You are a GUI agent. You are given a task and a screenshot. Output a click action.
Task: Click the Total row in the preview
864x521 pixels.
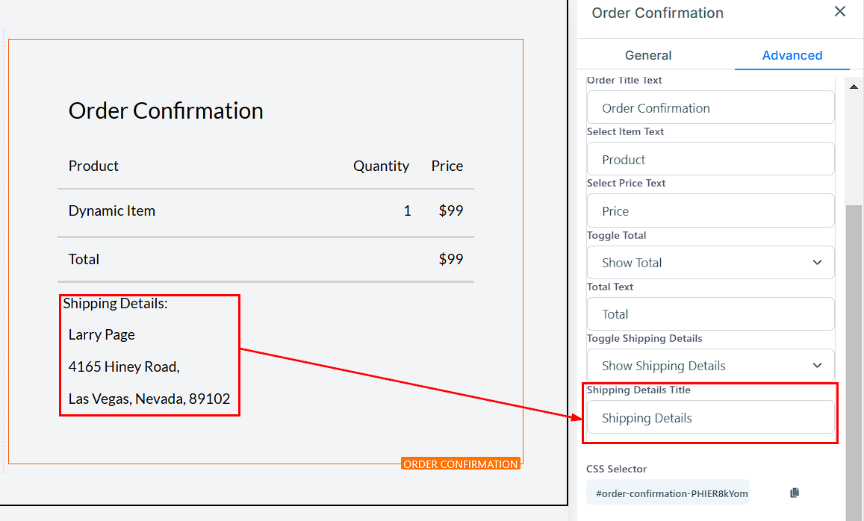point(84,260)
